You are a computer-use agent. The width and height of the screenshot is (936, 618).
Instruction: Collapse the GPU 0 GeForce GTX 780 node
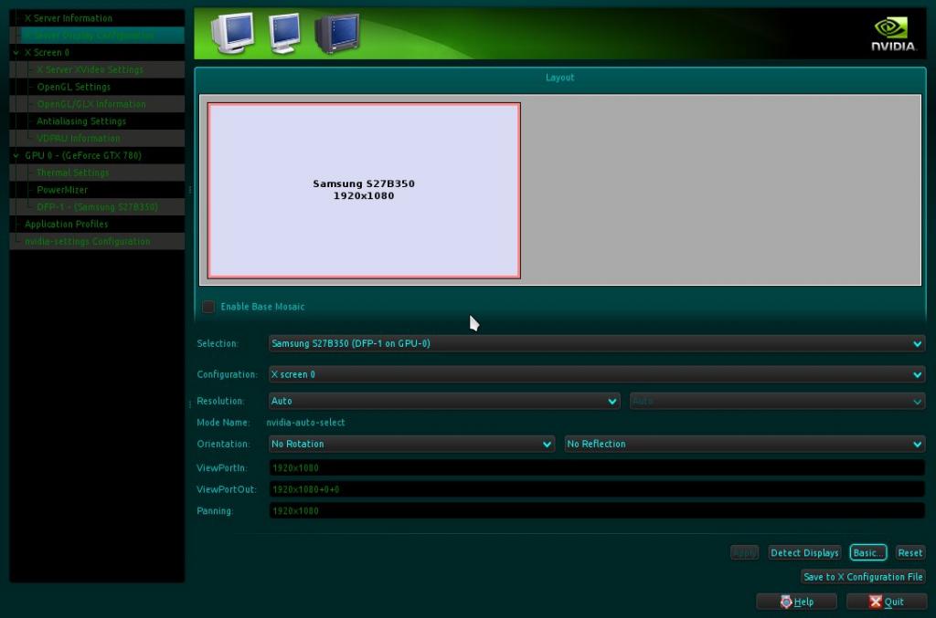[x=16, y=156]
